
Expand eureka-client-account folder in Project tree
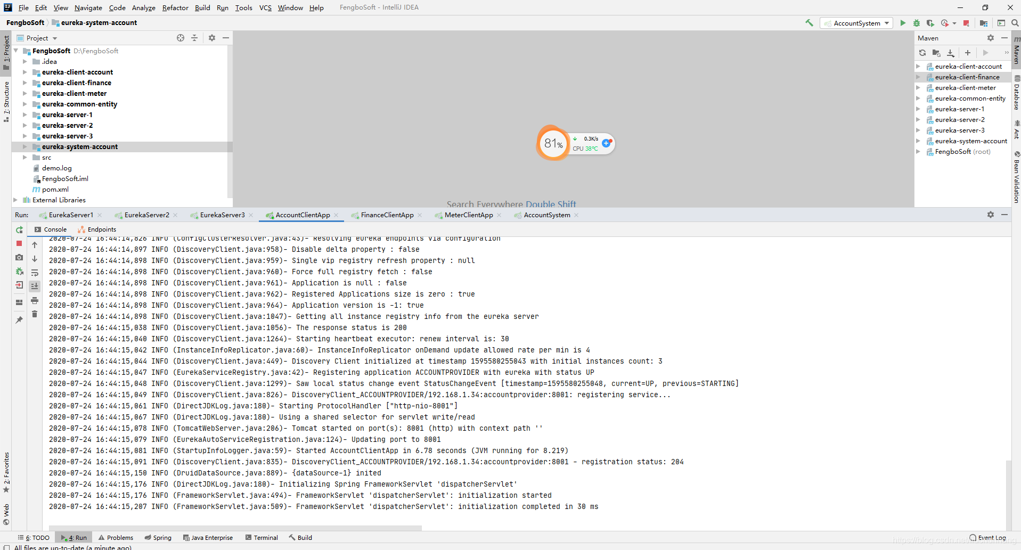(24, 72)
